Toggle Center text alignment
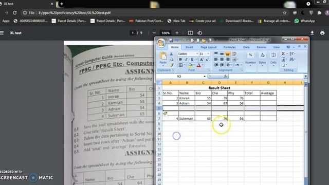 [x=222, y=60]
